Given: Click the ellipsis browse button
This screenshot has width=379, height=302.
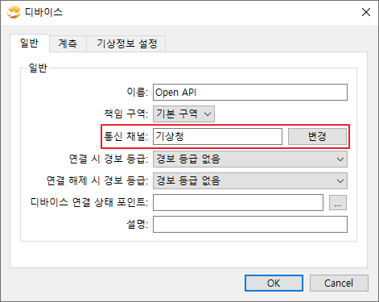Looking at the screenshot, I should click(338, 203).
